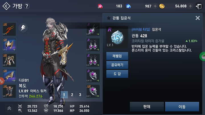The height and width of the screenshot is (115, 205).
Task: Select the R necklace accessory slot
Action: (93, 29)
